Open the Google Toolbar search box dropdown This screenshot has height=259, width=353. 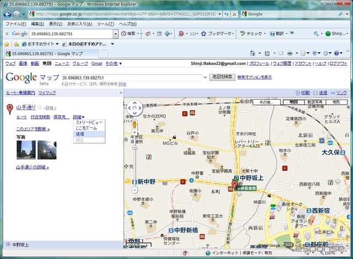[x=115, y=34]
